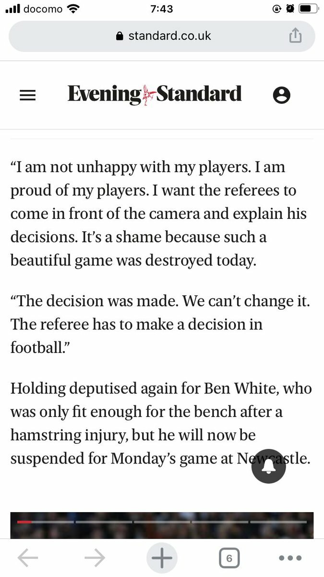Tap the 7:43 clock in status bar

click(x=162, y=9)
